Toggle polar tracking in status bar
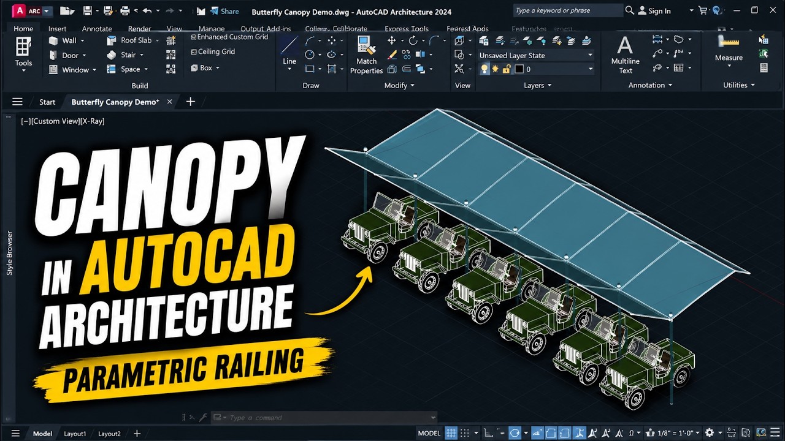The width and height of the screenshot is (785, 441). [x=514, y=433]
